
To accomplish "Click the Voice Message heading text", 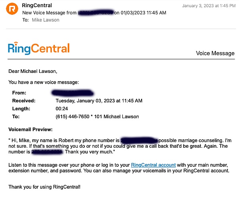I will point(215,53).
